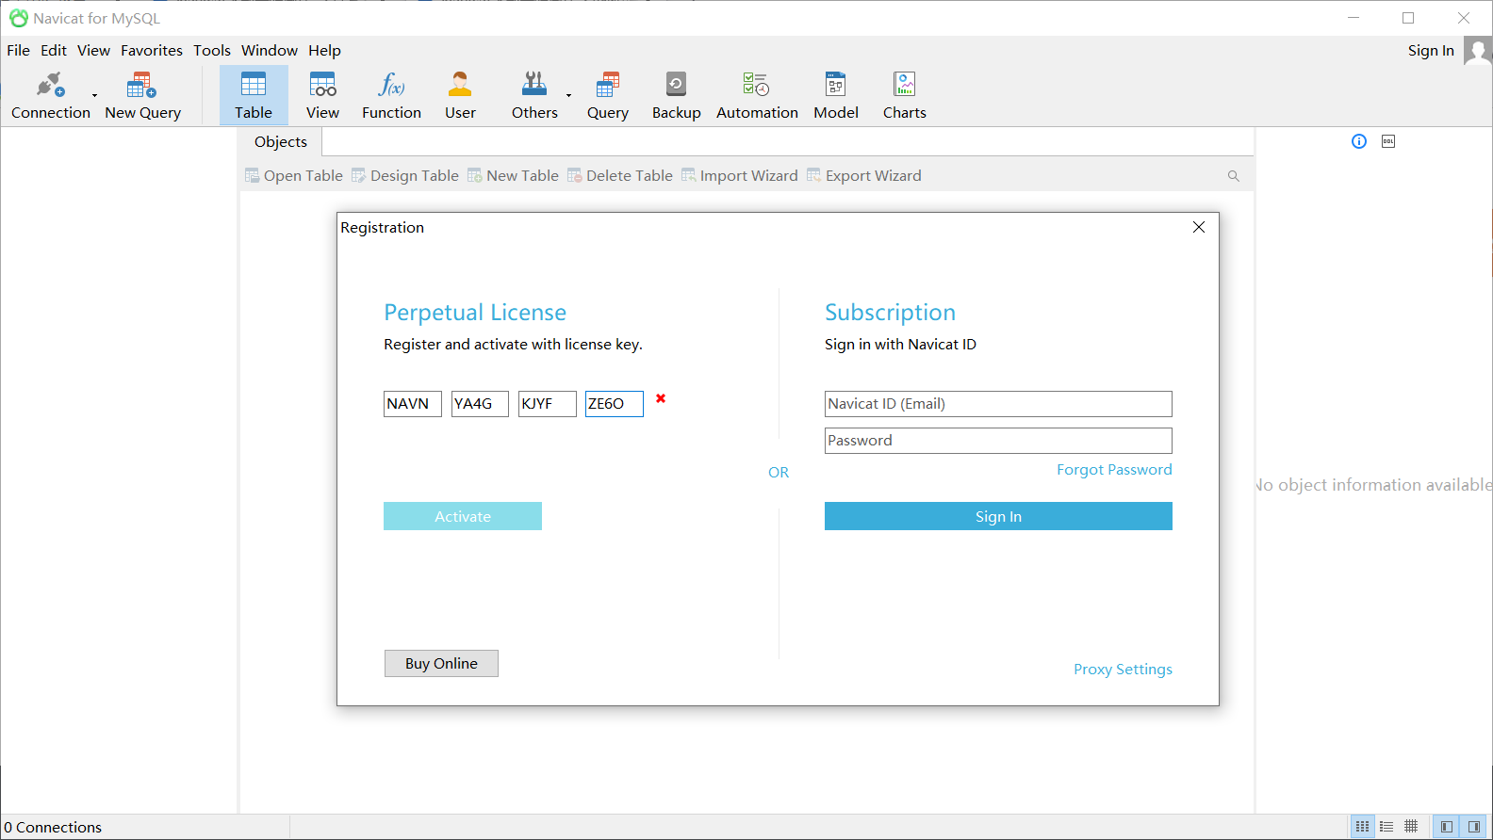Click the blue Sign In button
The image size is (1493, 840).
pyautogui.click(x=998, y=516)
